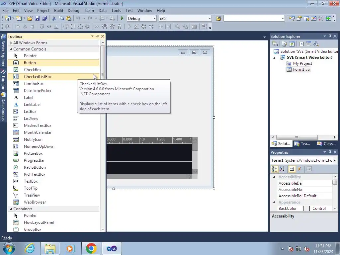Screen dimensions: 340x255
Task: Save Form1.vb with the single floppy icon
Action: click(x=37, y=19)
